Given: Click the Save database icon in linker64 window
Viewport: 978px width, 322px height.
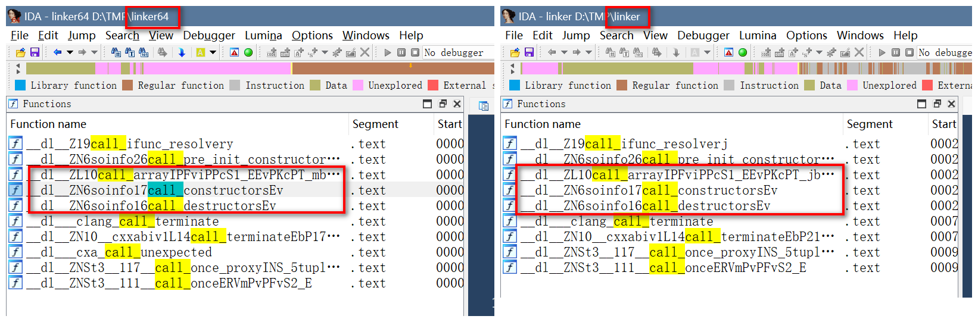Looking at the screenshot, I should pos(35,53).
